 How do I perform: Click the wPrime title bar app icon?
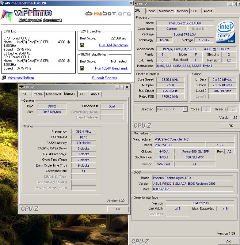[2, 3]
